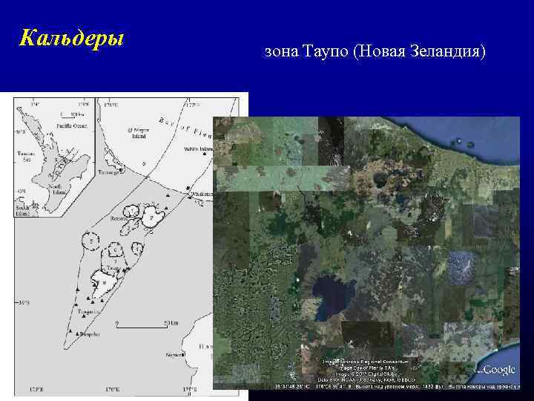Click the coordinates status line under satellite image
Image resolution: width=534 pixels, height=401 pixels.
tap(397, 387)
